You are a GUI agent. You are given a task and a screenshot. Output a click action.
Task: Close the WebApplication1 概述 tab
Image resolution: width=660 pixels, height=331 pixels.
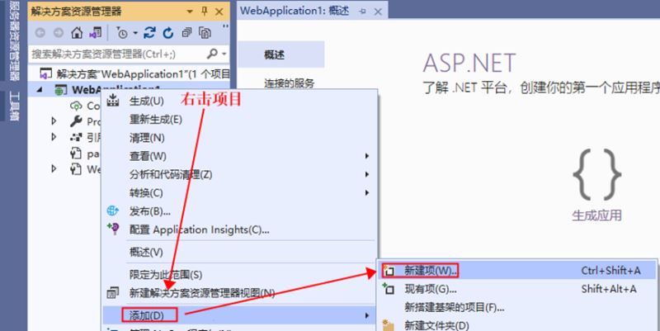coord(378,12)
